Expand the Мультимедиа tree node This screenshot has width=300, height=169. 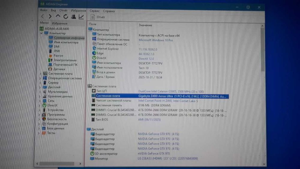coord(40,92)
